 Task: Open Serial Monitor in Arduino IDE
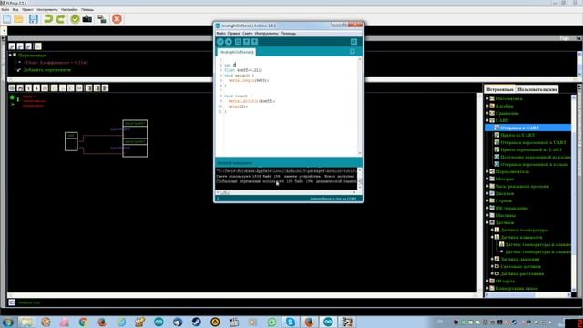tap(353, 42)
